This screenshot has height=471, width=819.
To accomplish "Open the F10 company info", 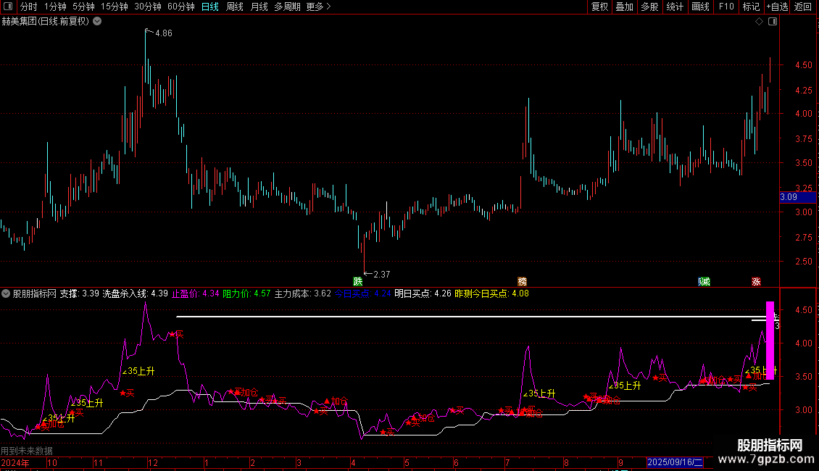I will point(726,7).
